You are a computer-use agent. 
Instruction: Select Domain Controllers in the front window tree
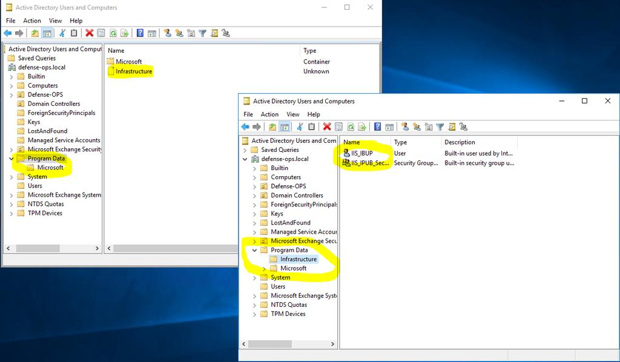[297, 196]
